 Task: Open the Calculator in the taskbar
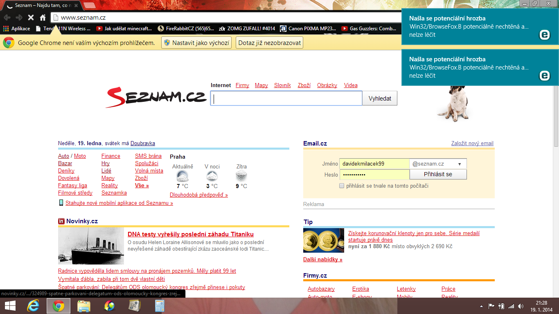(x=160, y=306)
